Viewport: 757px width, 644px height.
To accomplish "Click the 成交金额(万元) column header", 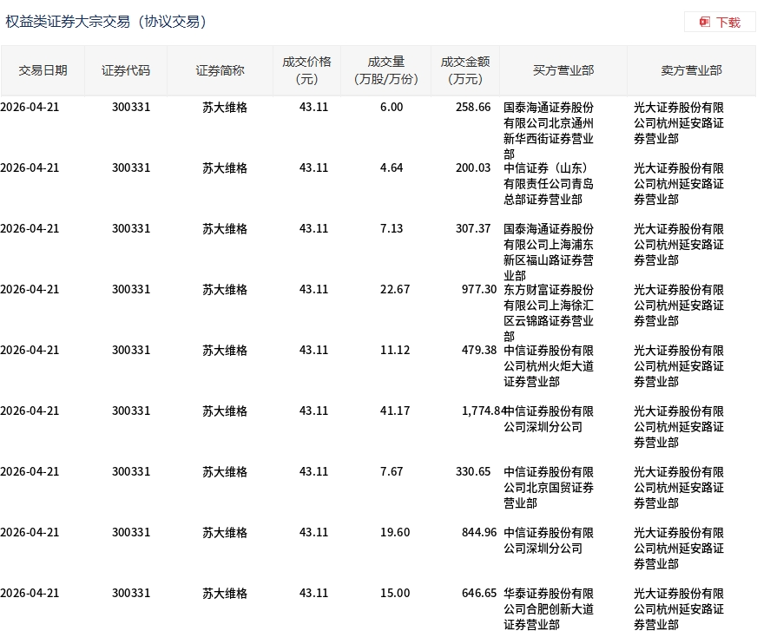I will pos(465,70).
